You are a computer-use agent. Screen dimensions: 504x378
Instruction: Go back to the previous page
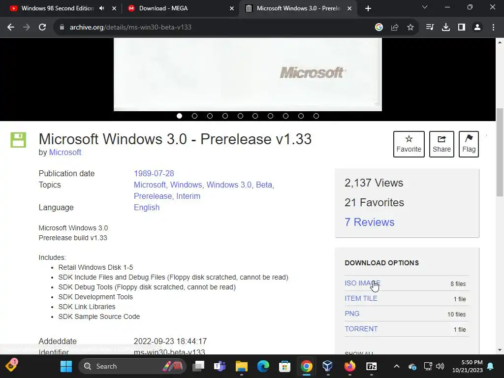[11, 28]
